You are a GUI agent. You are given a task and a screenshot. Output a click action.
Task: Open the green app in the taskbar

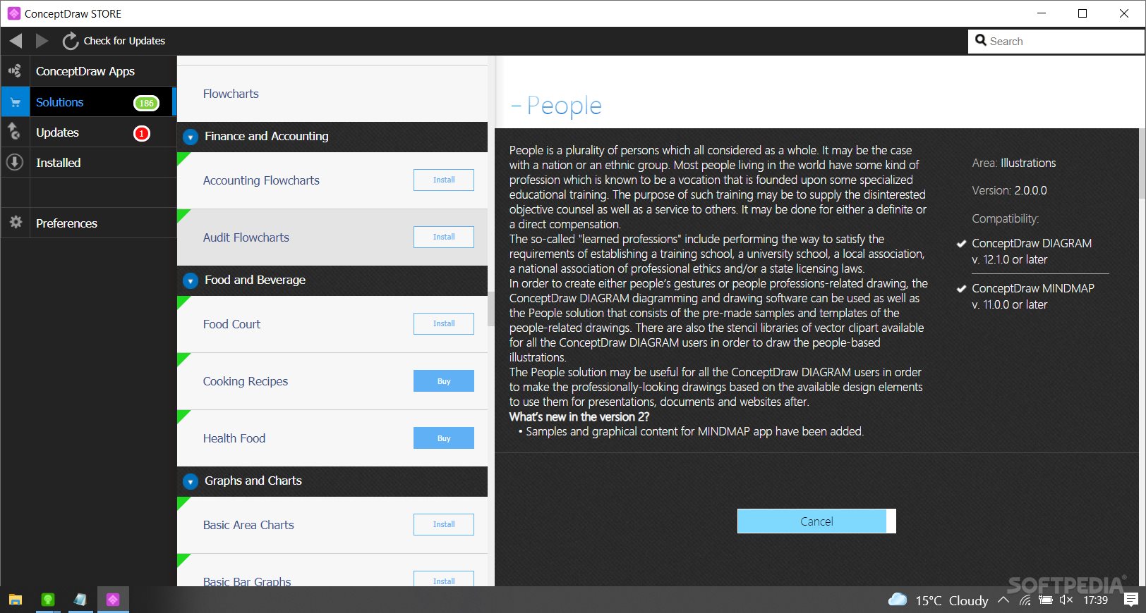pos(47,600)
